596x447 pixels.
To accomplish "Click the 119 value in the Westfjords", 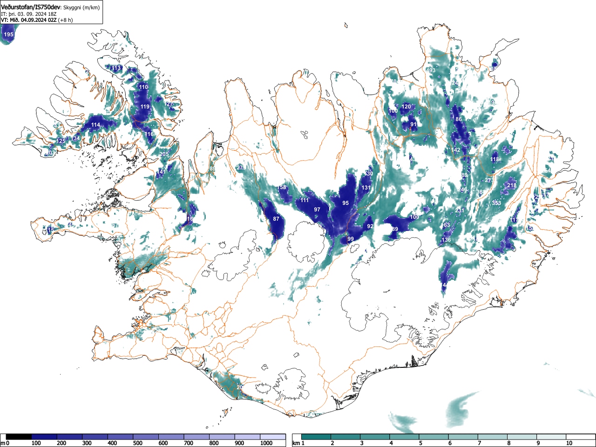I will pyautogui.click(x=145, y=107).
